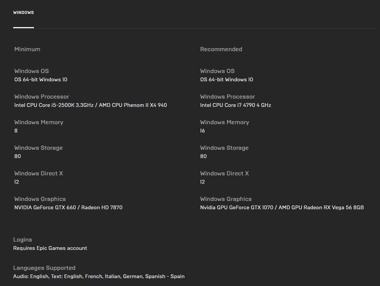Click the Windows Direct X label under Minimum
Screen dimensions: 380x286
coord(38,173)
